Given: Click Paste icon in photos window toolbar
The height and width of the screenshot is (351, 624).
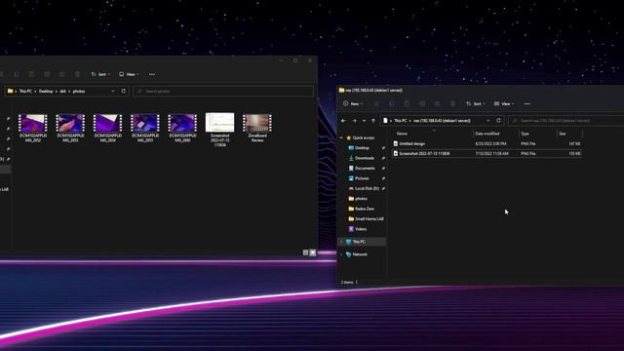Looking at the screenshot, I should pos(32,74).
